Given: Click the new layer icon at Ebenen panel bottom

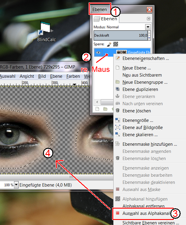Looking at the screenshot, I should (97, 109).
